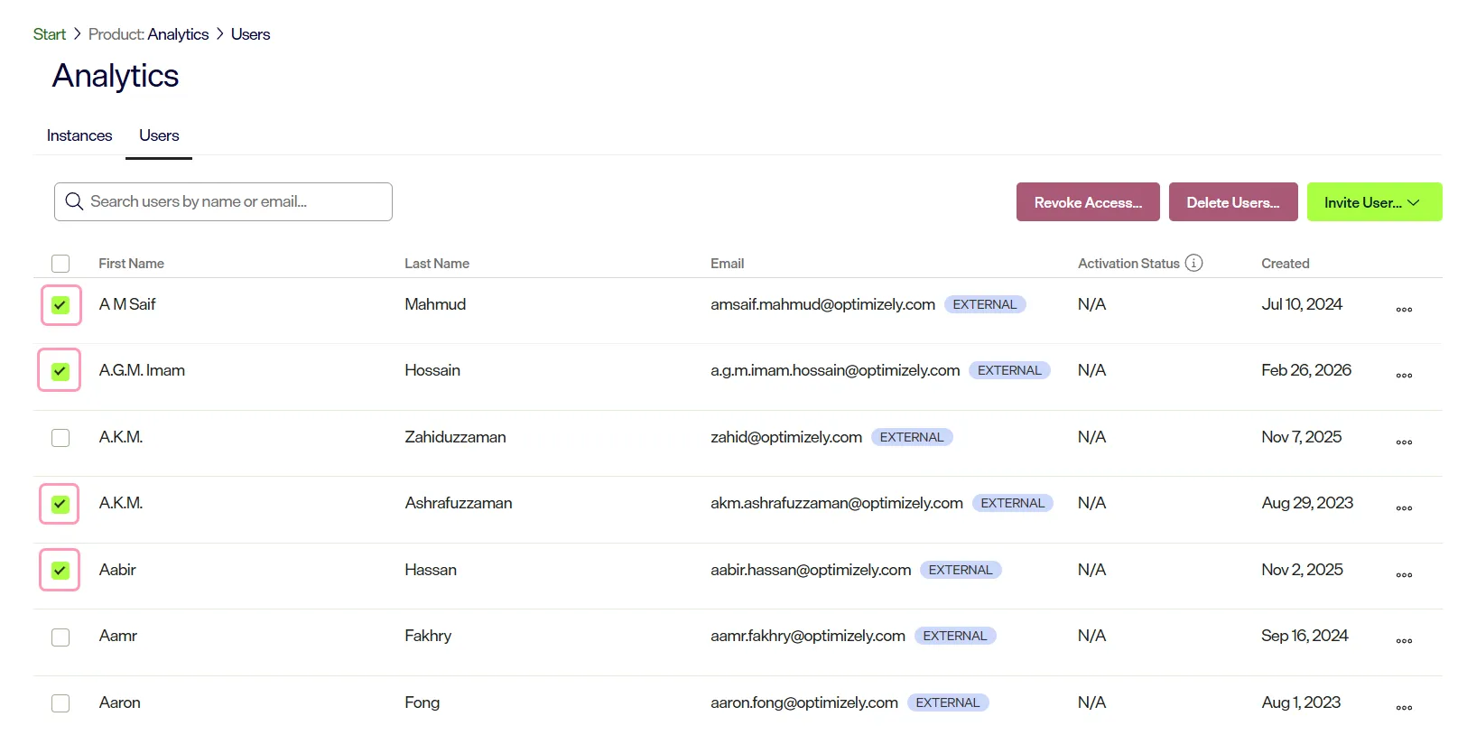This screenshot has height=735, width=1467.
Task: Go to Start in breadcrumb
Action: pos(50,34)
